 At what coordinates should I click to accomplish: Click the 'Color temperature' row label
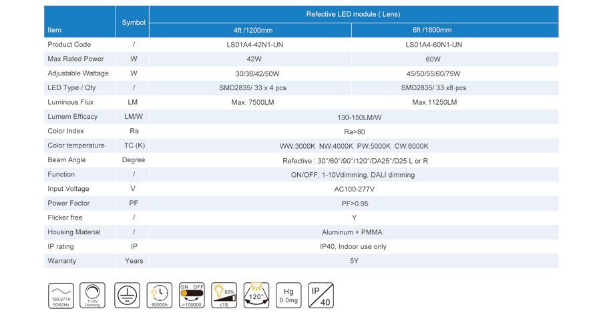(76, 145)
